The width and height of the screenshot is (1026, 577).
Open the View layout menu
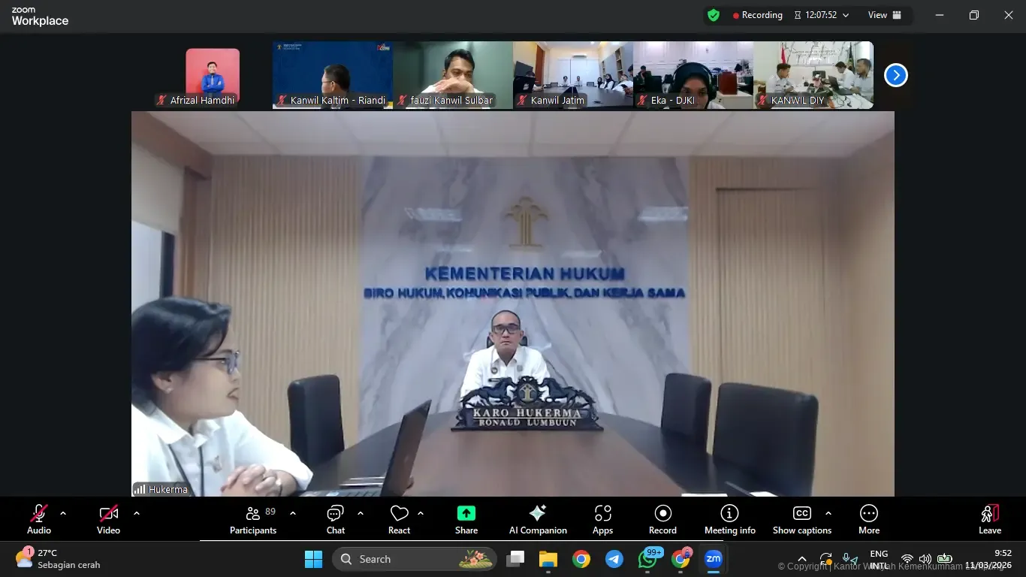click(884, 15)
